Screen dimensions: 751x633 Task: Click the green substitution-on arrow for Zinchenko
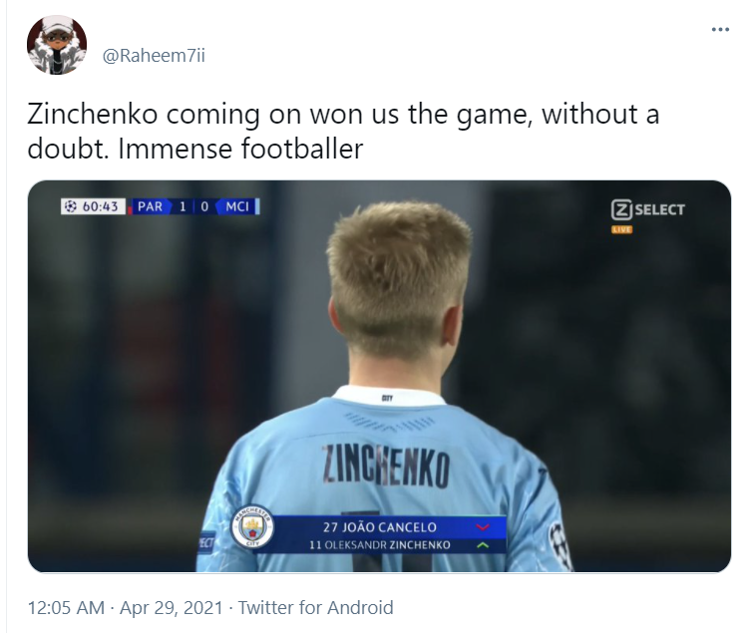tap(483, 545)
